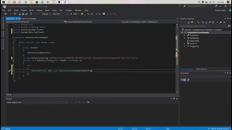Open the ConnectionForumSample.Form1 class dropdown
This screenshot has height=130, width=232.
[92, 22]
